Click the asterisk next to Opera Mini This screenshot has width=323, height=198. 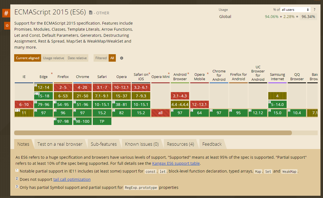[x=169, y=74]
